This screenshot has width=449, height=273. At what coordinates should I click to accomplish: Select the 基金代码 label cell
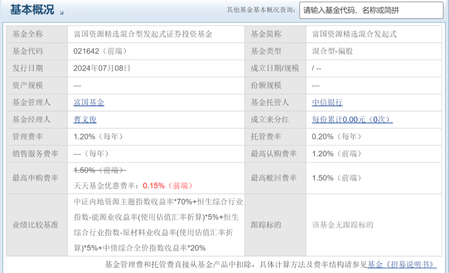37,51
